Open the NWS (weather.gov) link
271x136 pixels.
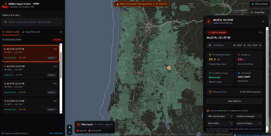220,116
